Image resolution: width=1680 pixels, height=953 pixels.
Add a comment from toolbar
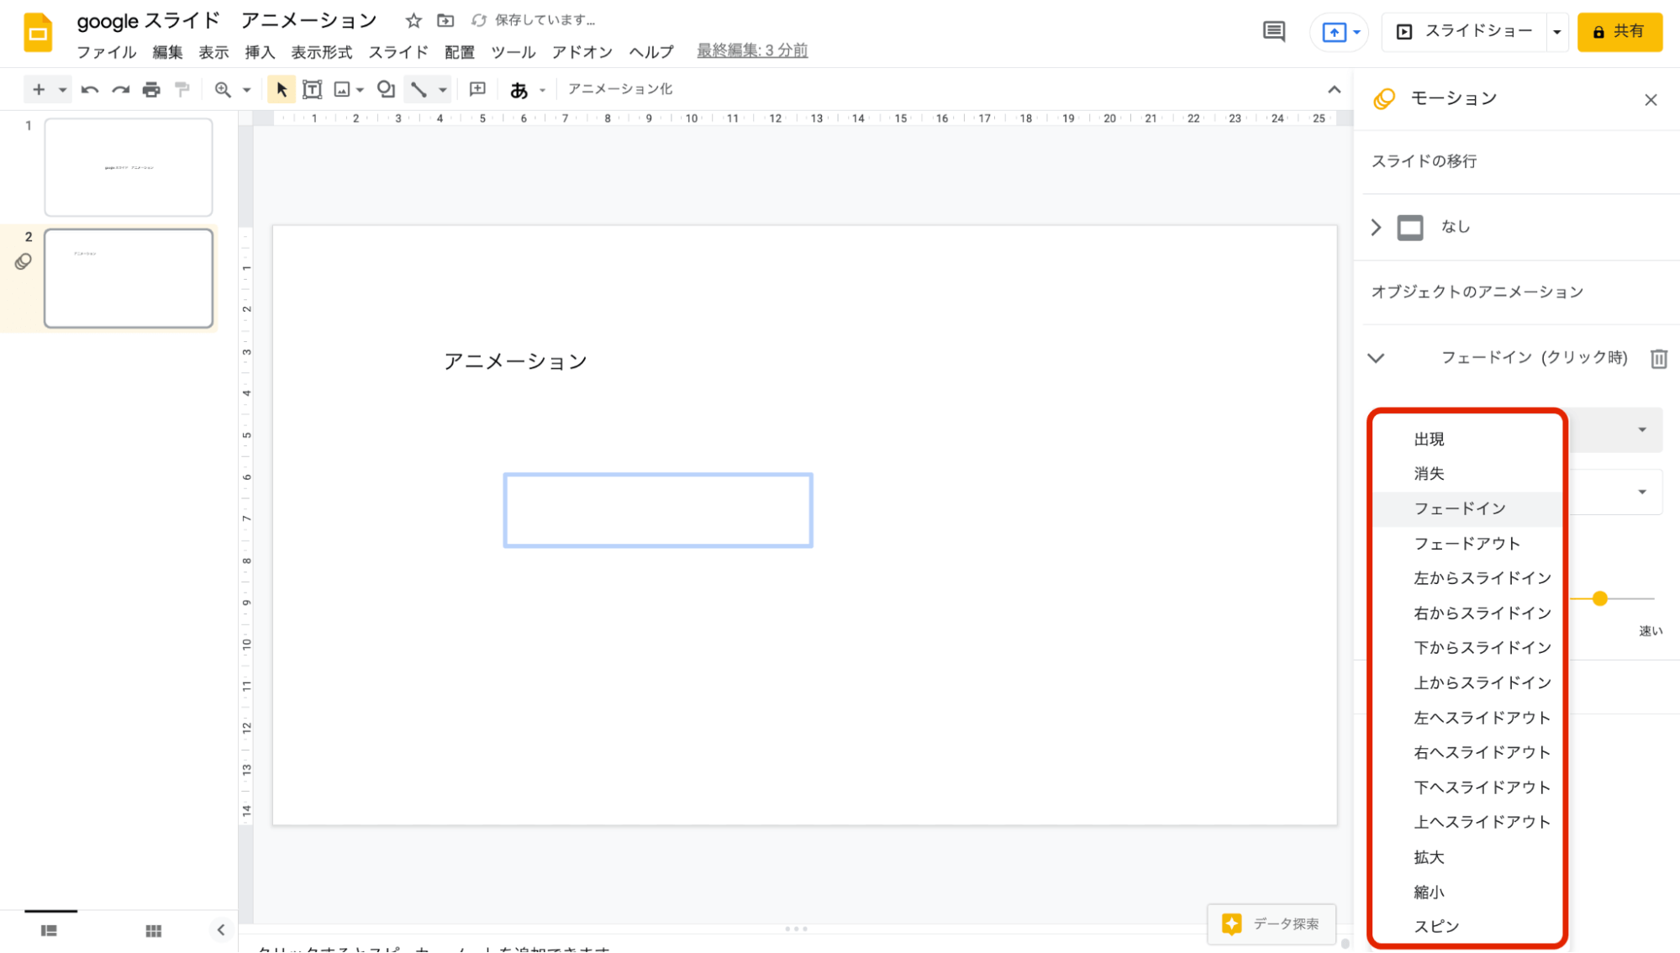477,89
